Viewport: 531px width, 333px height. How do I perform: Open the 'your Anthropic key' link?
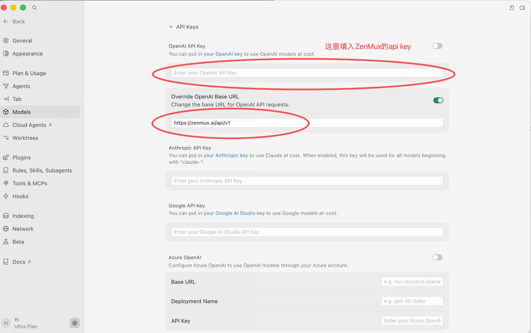point(226,156)
